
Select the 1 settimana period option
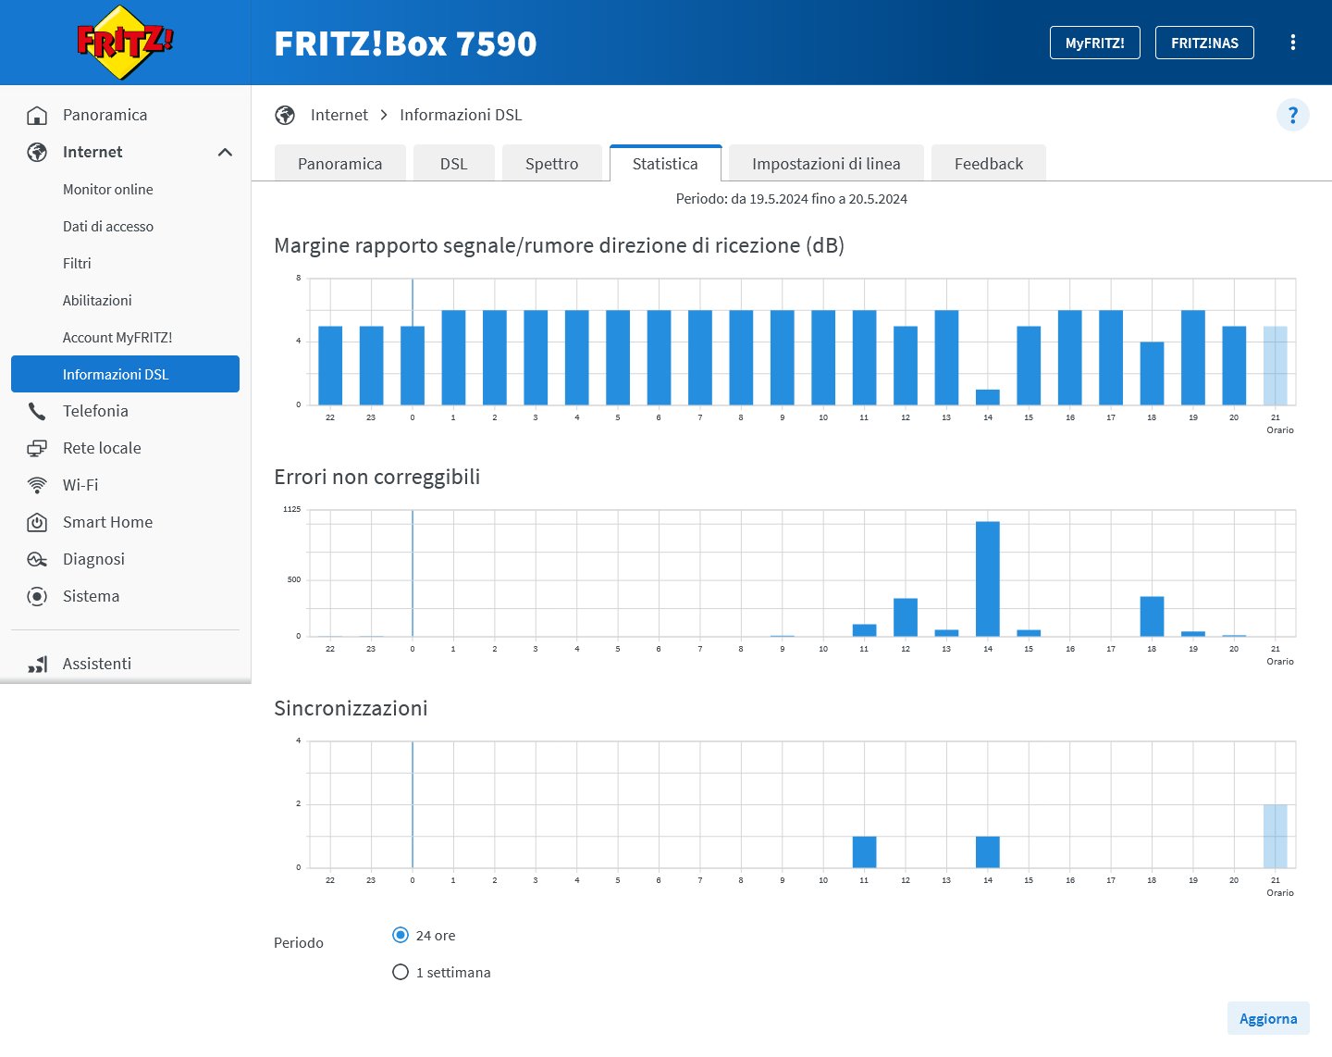click(x=401, y=972)
